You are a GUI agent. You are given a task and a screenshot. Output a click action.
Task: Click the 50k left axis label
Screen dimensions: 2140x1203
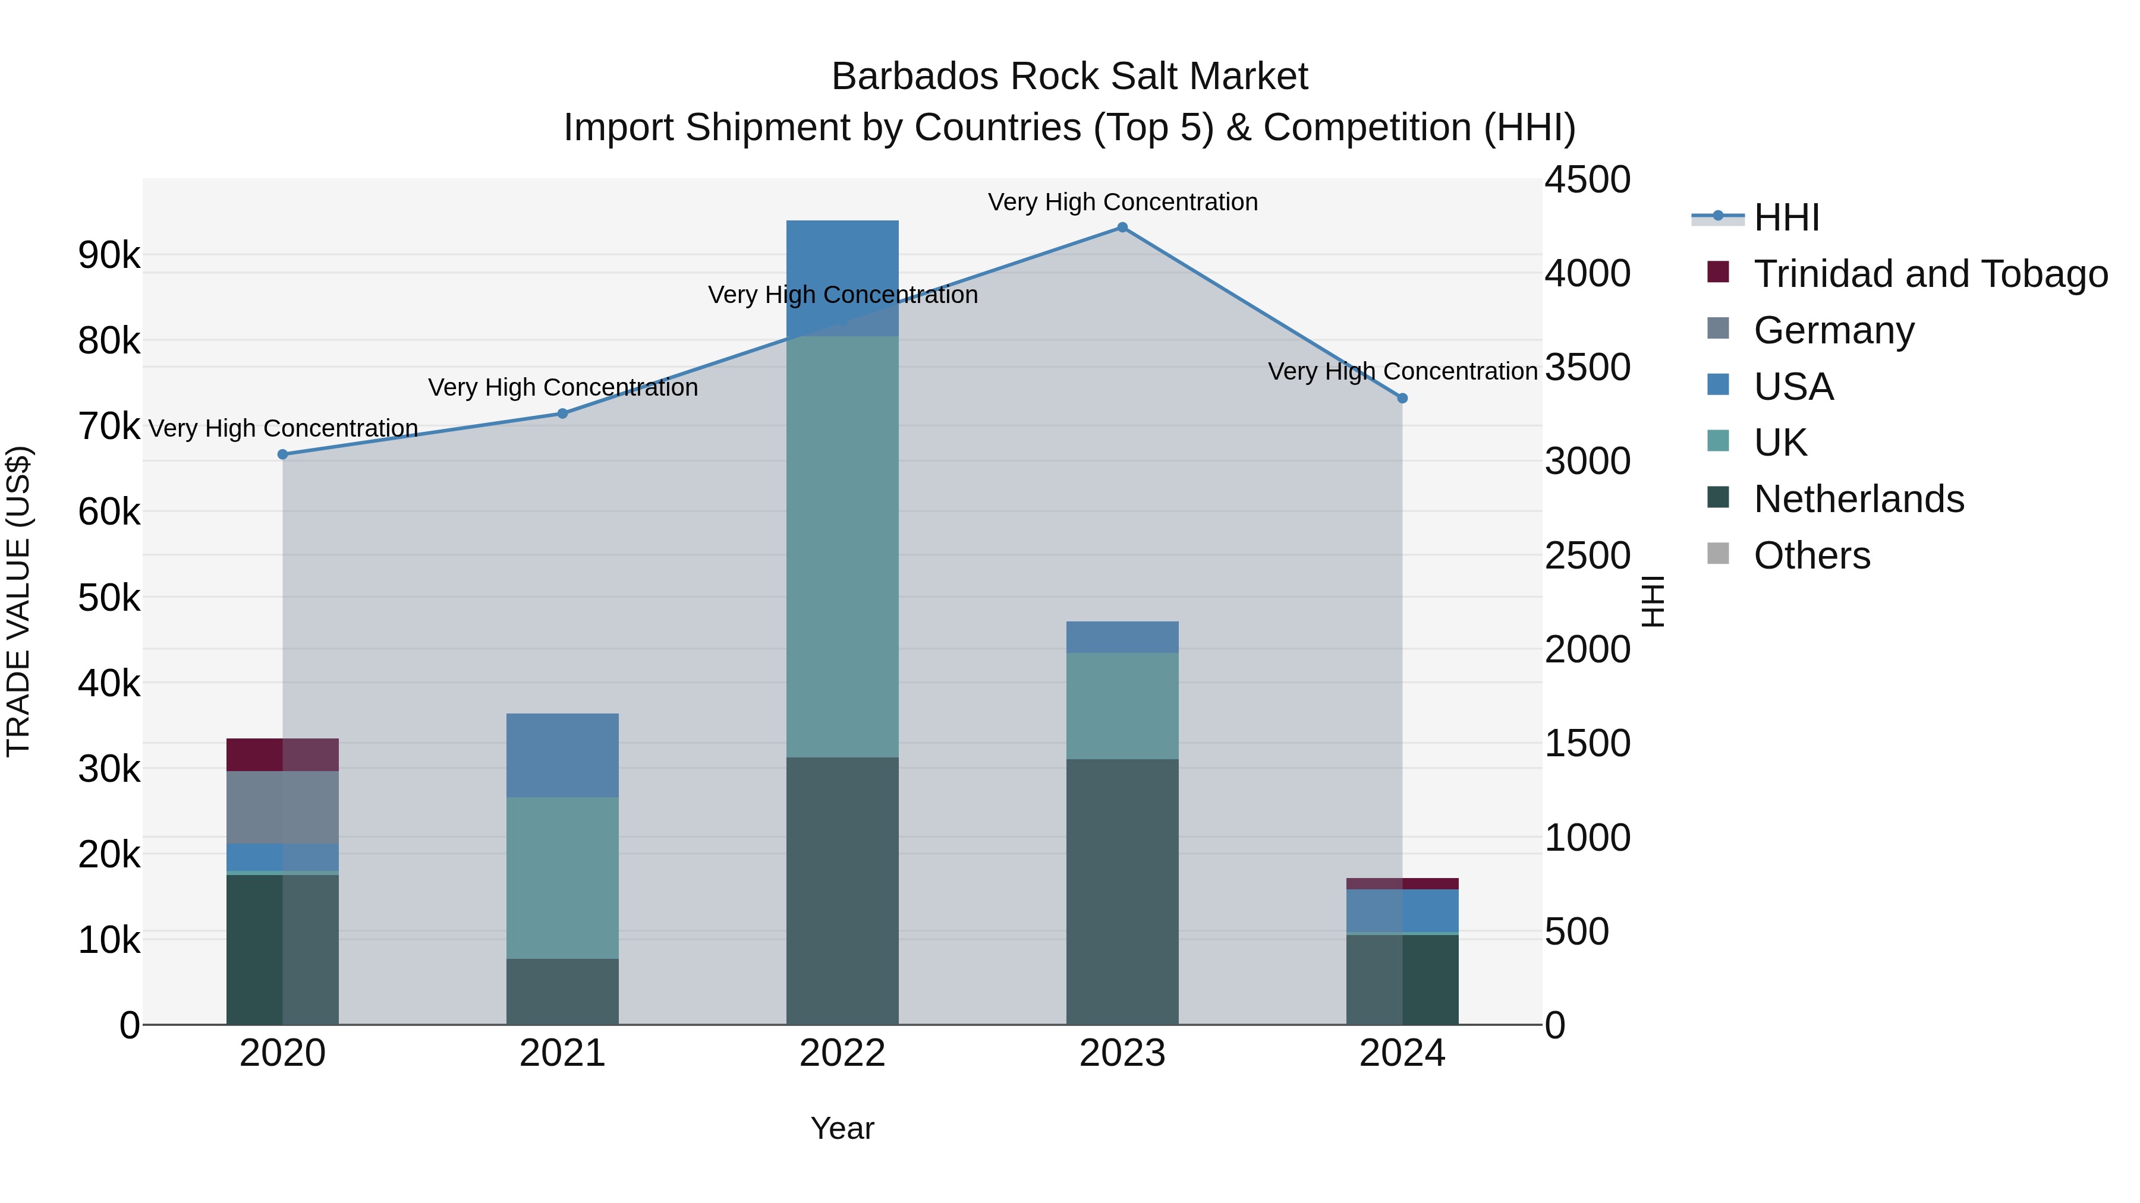(x=109, y=598)
